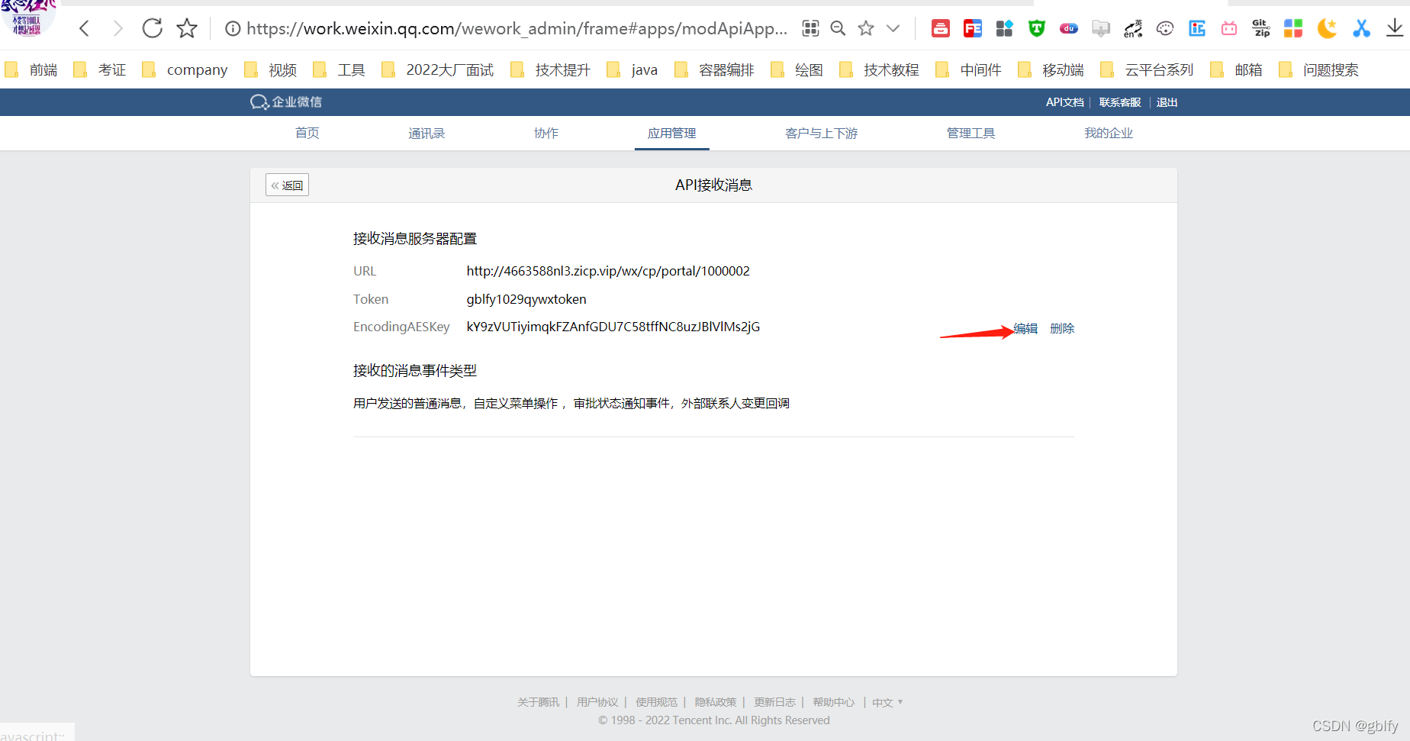Click the colorful four-square extension icon
The image size is (1410, 741).
click(1293, 29)
